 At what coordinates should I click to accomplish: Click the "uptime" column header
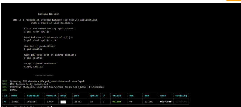94,96
